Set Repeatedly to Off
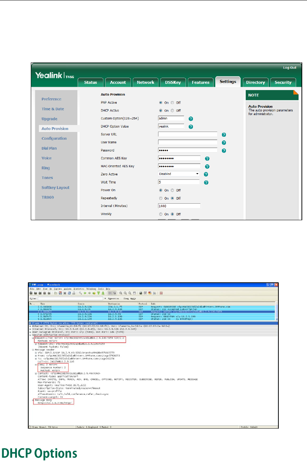307x461 pixels. point(173,198)
